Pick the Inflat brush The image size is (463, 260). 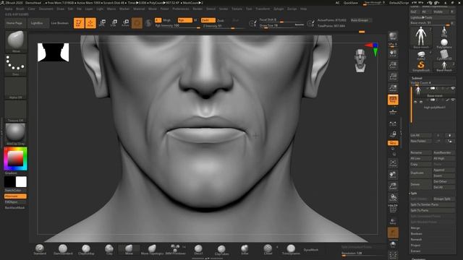[x=245, y=249]
